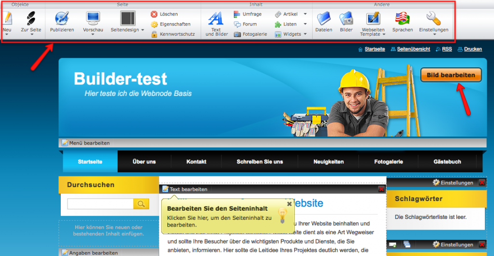Screen dimensions: 494x256
Task: Expand the Seitendesign dropdown arrow
Action: coord(143,30)
